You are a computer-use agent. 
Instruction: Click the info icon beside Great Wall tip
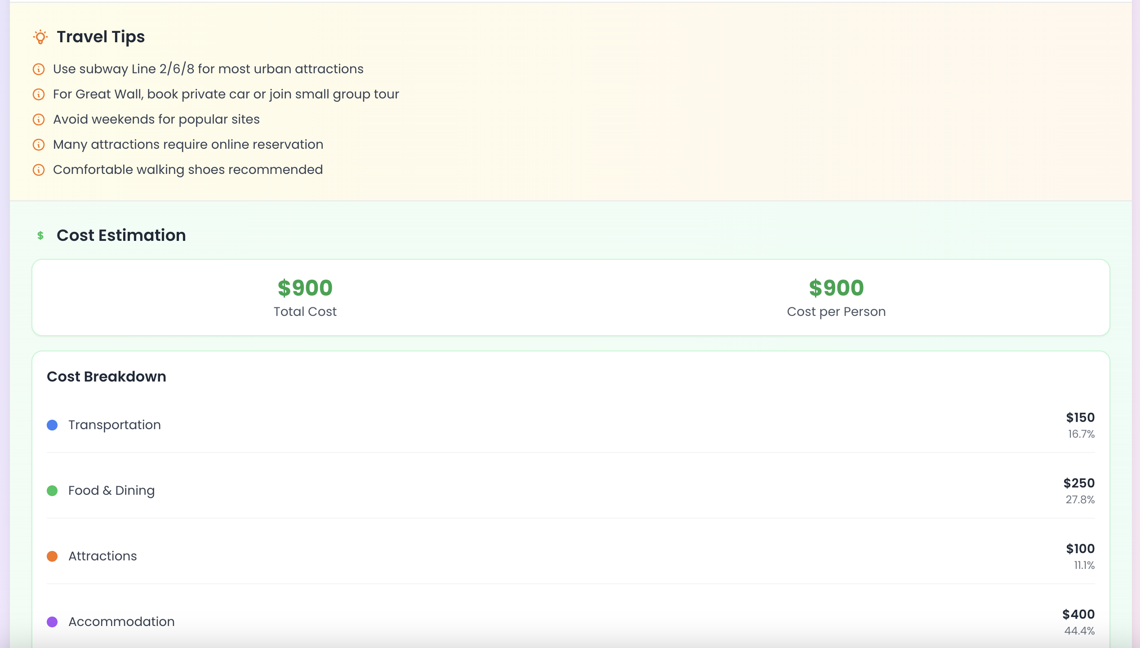[x=39, y=94]
